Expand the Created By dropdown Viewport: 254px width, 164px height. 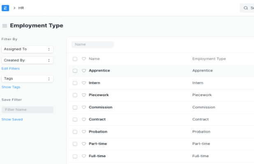pyautogui.click(x=27, y=60)
